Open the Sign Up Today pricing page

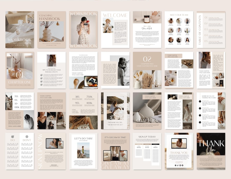(x=147, y=151)
